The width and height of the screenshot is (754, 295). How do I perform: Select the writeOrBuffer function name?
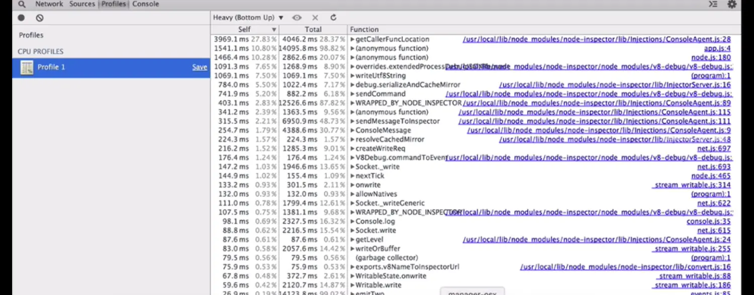pyautogui.click(x=378, y=249)
